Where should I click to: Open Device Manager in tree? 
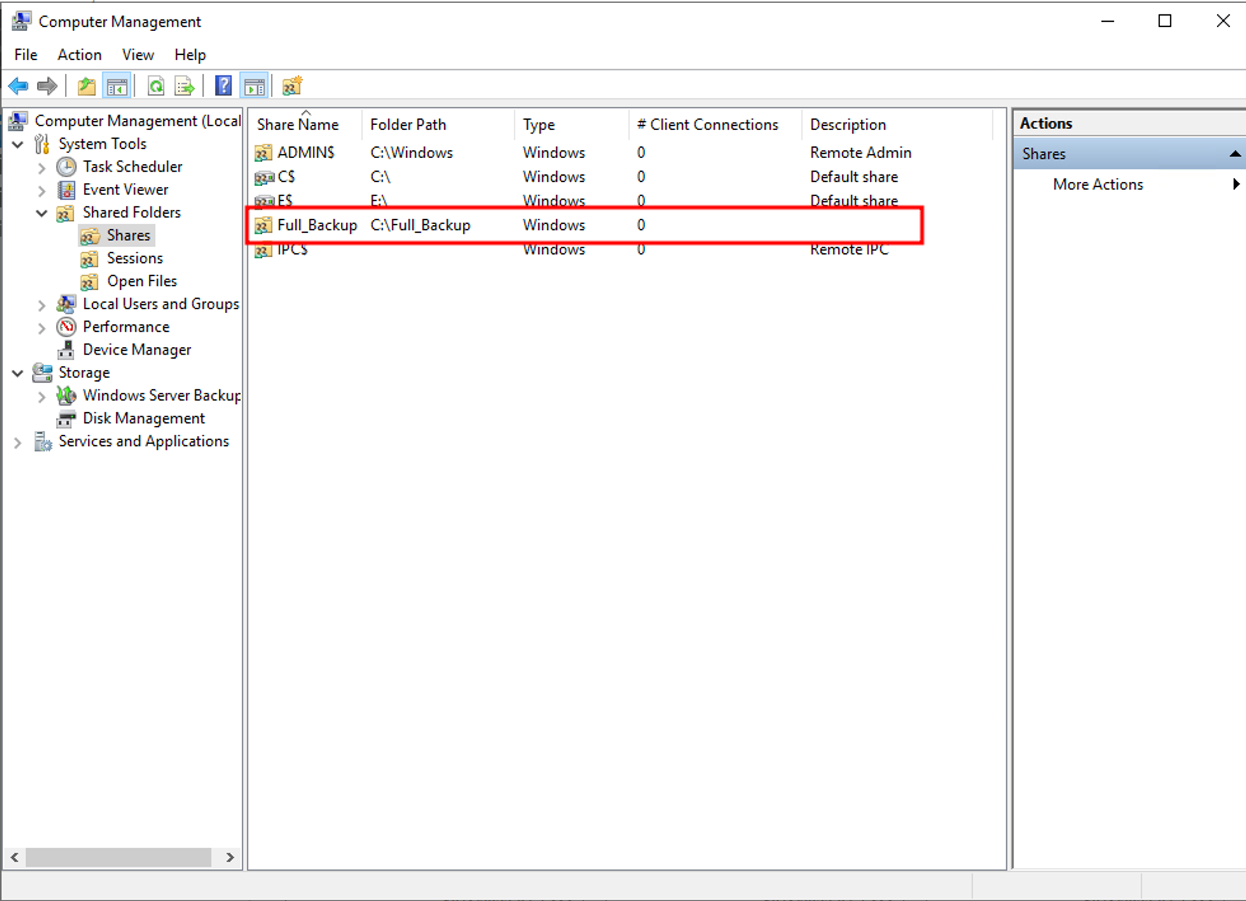136,350
